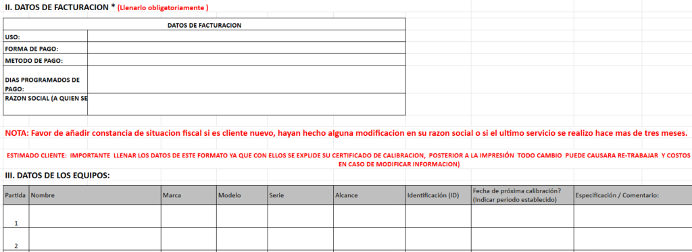Click the 'USO:' label cell
692x252 pixels.
click(x=45, y=36)
